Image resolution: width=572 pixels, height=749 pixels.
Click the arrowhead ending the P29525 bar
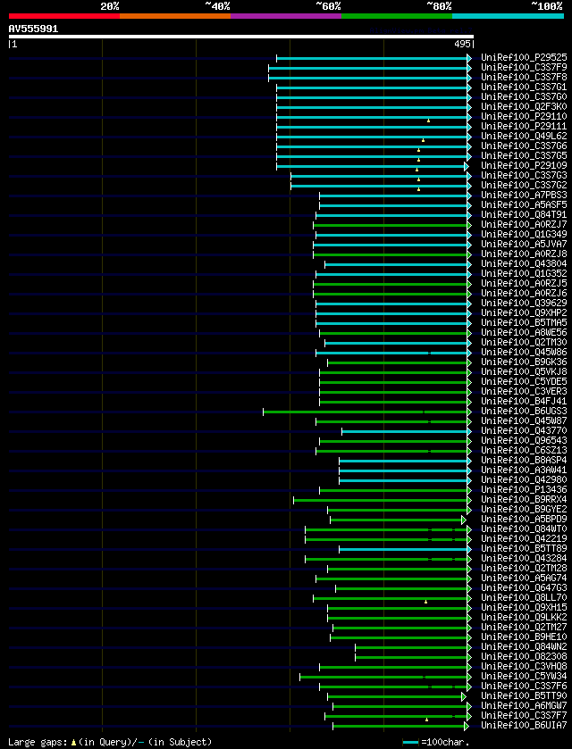[x=469, y=58]
